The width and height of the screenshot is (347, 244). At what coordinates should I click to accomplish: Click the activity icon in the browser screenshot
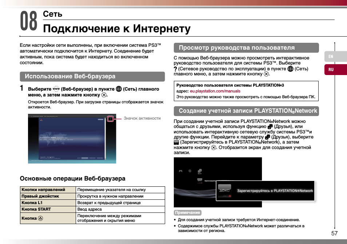110,119
